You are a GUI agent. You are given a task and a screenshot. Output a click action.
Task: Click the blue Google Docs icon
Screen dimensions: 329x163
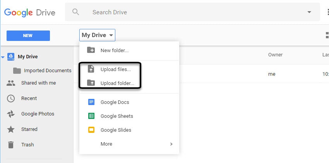[x=91, y=102]
